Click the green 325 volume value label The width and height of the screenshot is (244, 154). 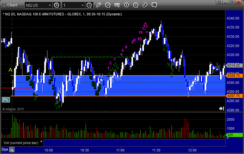234,135
